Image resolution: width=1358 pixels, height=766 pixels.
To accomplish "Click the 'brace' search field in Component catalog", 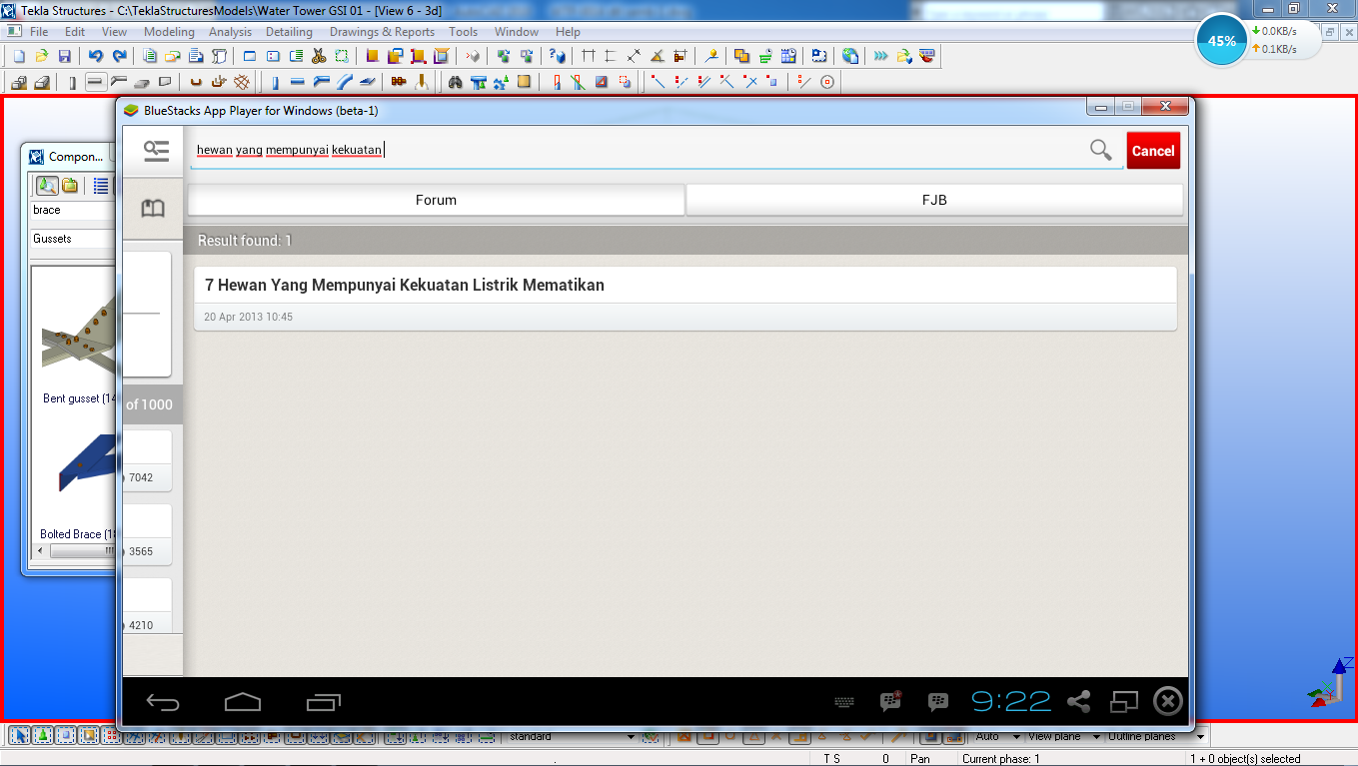I will (x=73, y=211).
